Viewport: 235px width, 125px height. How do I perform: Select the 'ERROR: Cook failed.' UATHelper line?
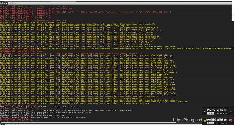[25, 109]
